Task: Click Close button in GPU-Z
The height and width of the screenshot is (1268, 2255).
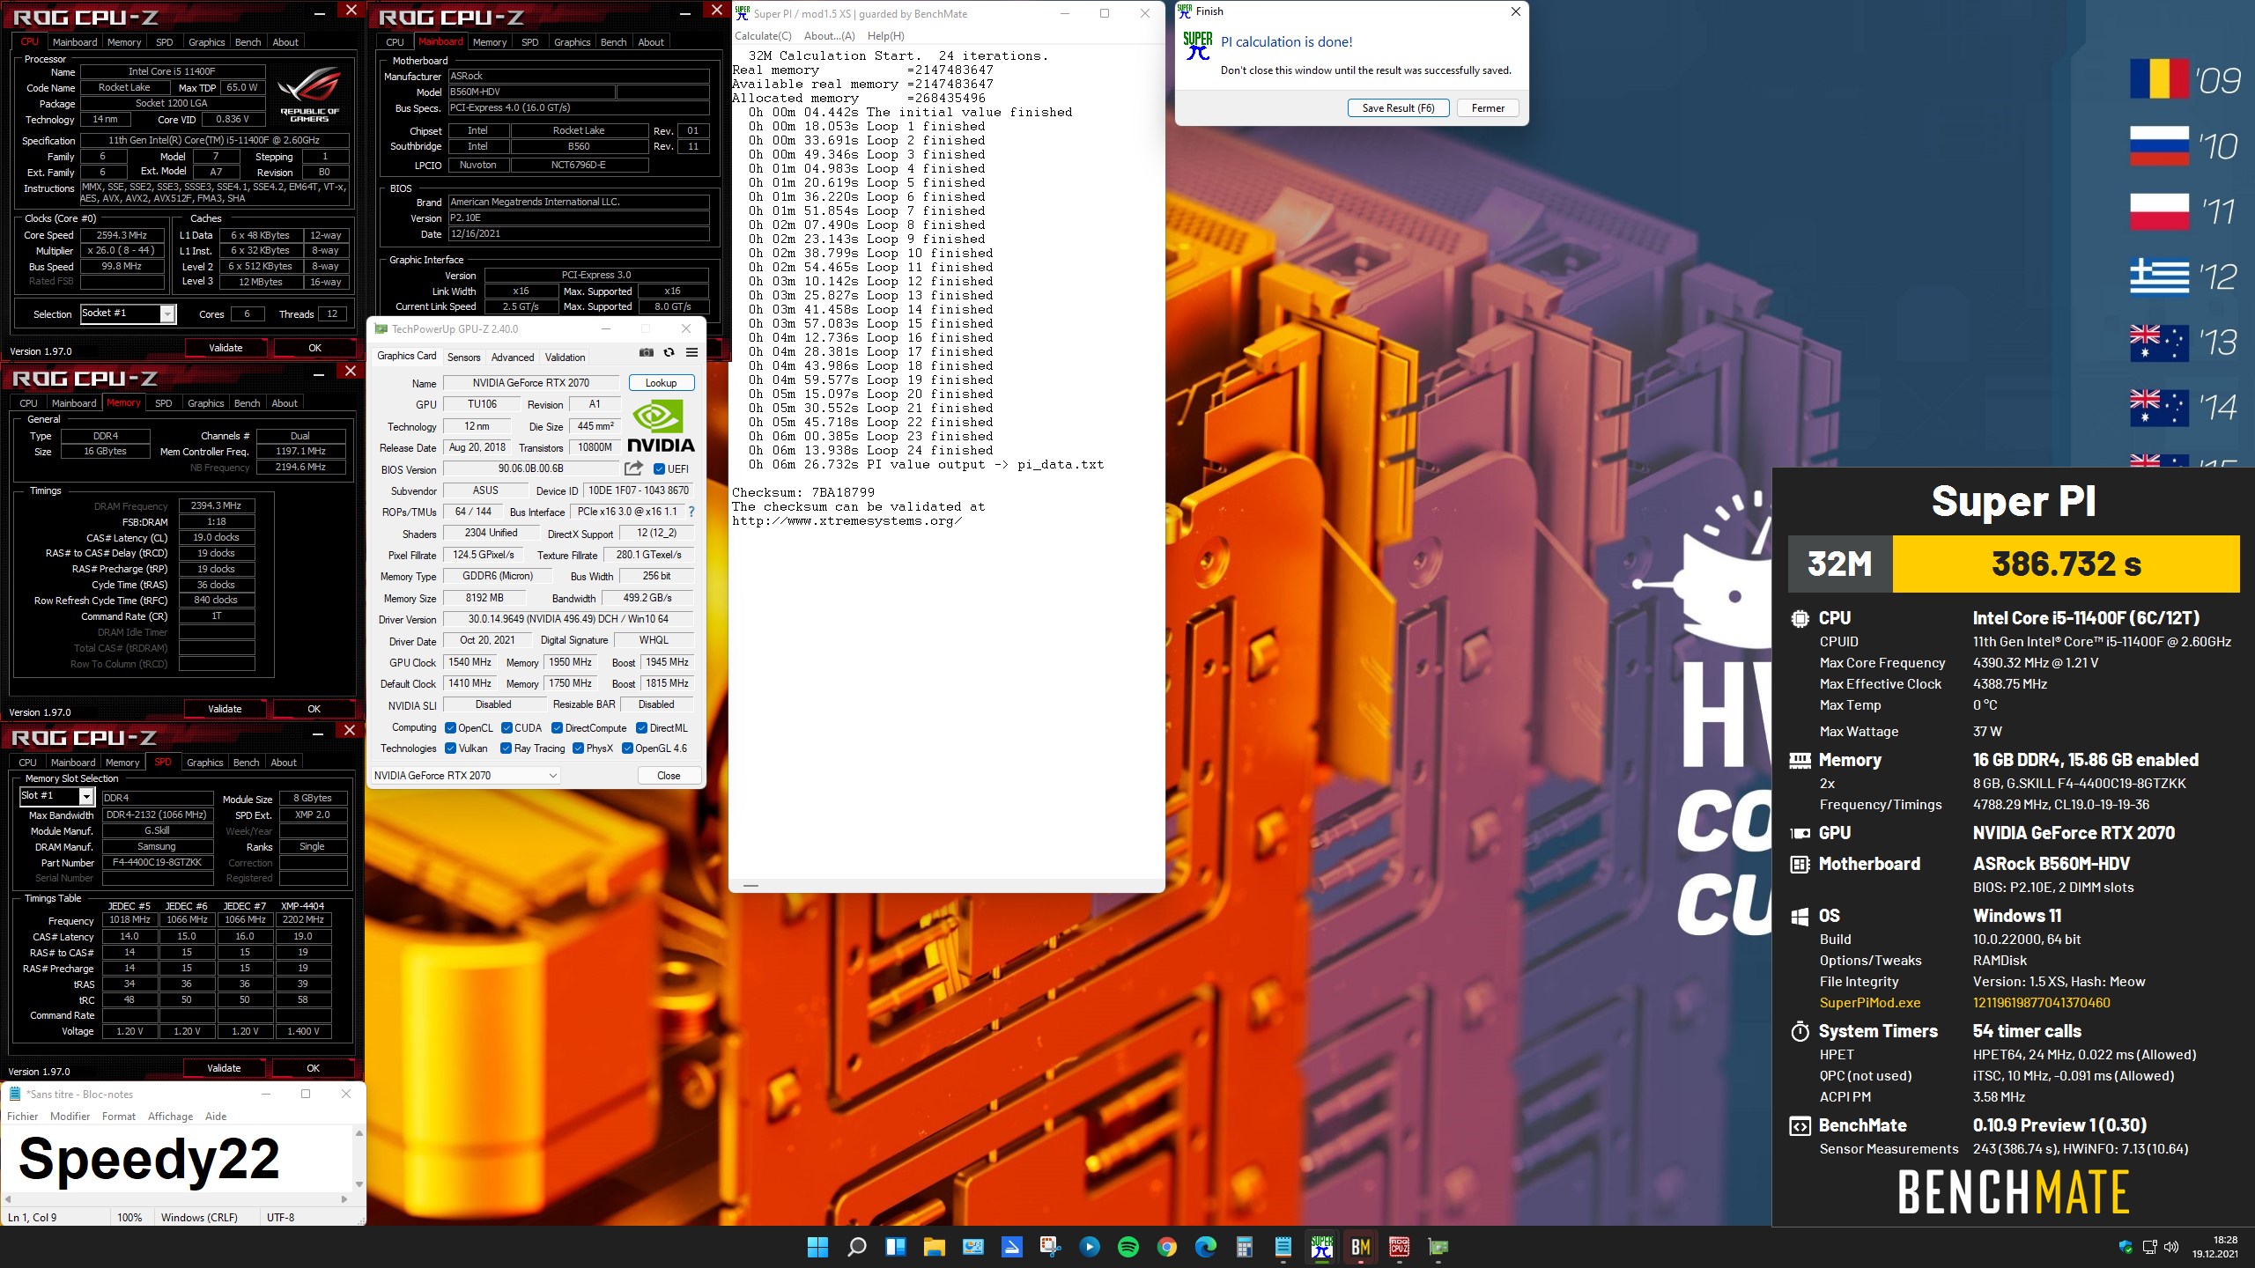Action: click(669, 776)
